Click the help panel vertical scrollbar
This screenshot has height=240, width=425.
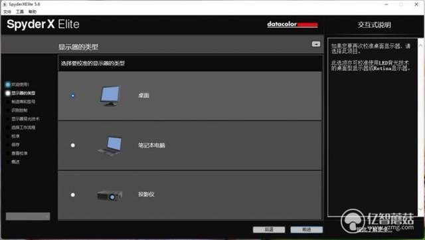click(420, 128)
